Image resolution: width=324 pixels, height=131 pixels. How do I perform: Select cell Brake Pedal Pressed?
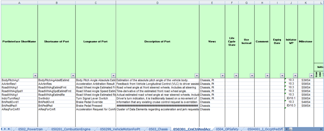coord(96,106)
